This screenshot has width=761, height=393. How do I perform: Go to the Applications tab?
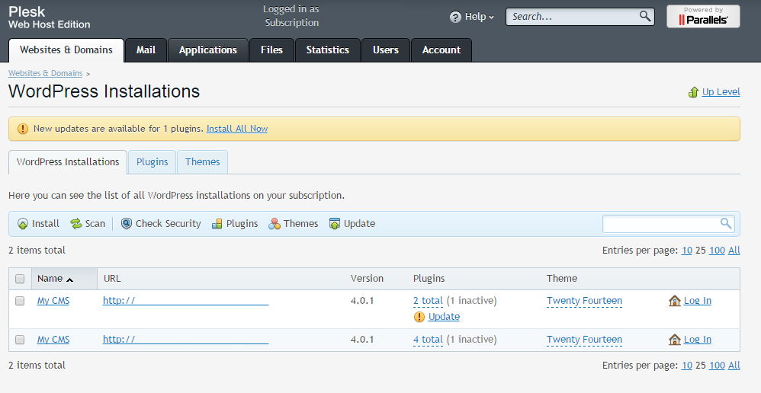(207, 50)
